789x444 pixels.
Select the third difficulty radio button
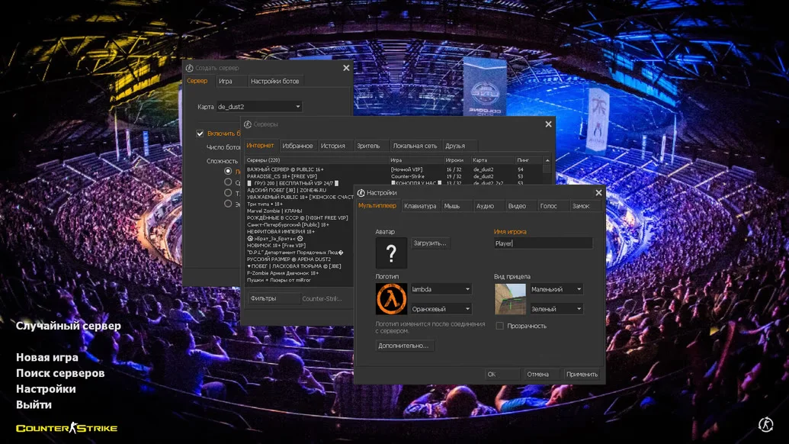click(228, 193)
